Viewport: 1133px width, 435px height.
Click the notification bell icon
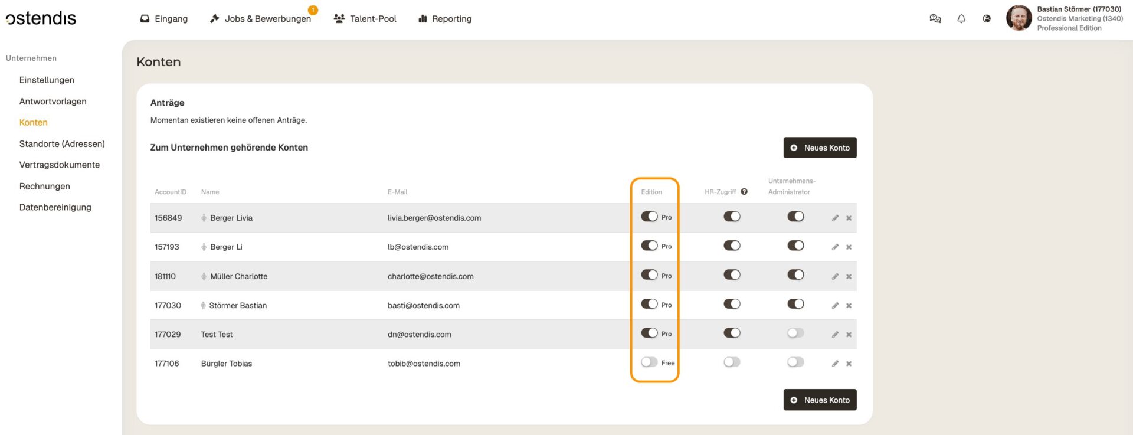(961, 19)
